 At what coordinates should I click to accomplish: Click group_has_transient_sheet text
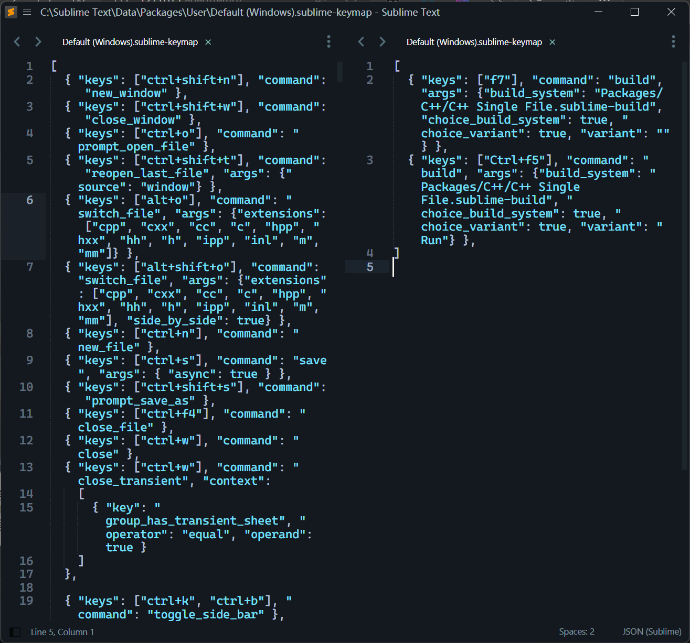click(x=192, y=521)
